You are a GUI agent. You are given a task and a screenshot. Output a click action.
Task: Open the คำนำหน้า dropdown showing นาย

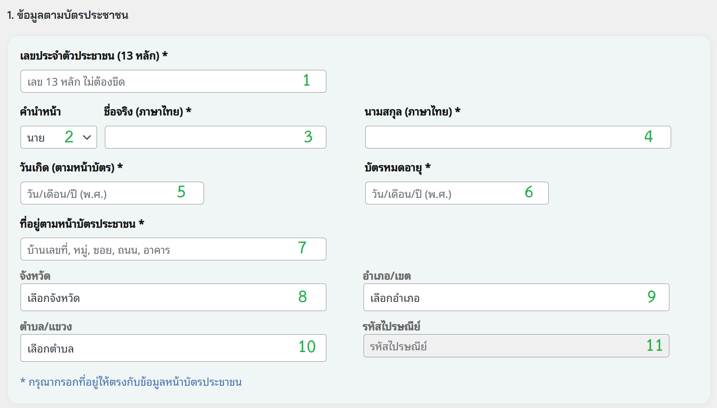click(59, 137)
